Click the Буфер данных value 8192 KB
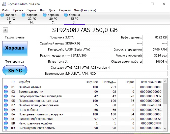The height and width of the screenshot is (134, 170). (155, 37)
